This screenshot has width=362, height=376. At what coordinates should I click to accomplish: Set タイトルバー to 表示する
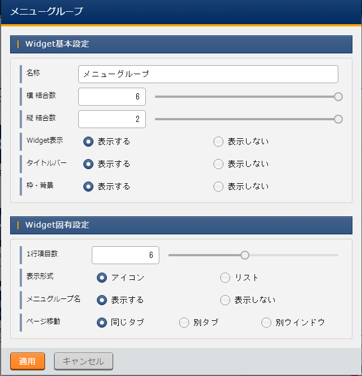[88, 164]
